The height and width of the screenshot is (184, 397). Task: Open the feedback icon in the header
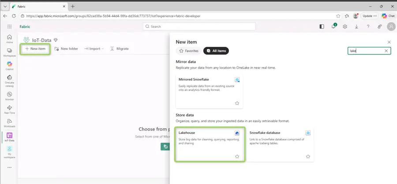(379, 26)
